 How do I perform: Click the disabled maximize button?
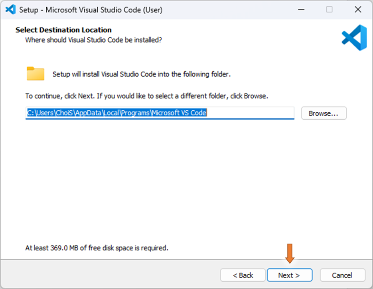pos(329,10)
